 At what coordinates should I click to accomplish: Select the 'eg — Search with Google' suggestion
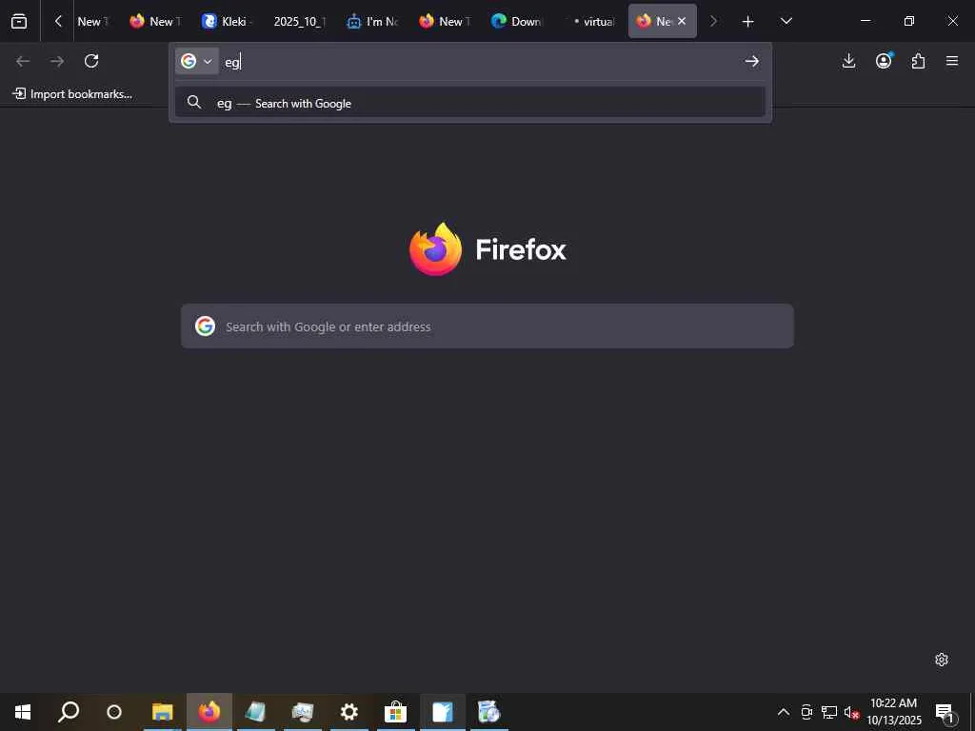(x=469, y=103)
